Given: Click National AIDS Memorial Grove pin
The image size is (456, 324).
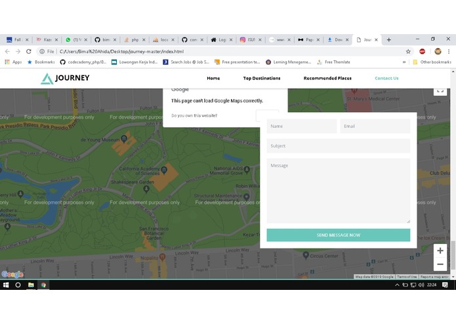Looking at the screenshot, I should pyautogui.click(x=247, y=169).
